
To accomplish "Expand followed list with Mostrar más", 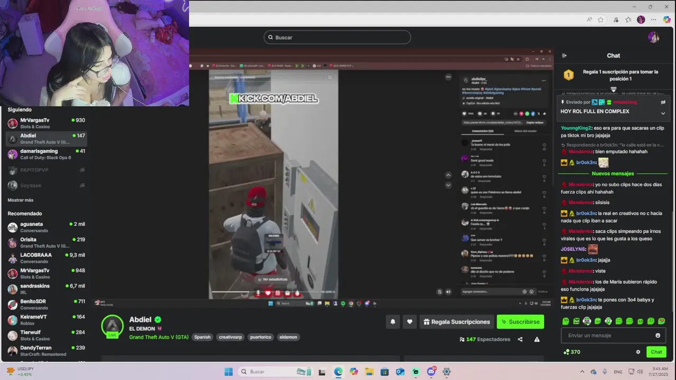I will [x=21, y=200].
